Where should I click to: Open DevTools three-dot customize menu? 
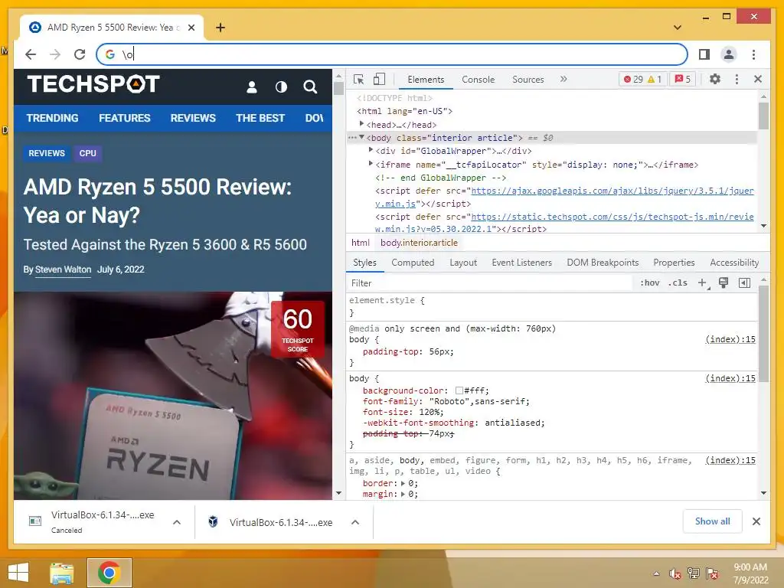click(737, 79)
